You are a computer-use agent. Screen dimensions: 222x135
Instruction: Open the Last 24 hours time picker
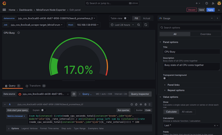[x=122, y=25]
